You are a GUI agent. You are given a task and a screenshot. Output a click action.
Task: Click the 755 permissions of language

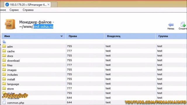pos(69,84)
